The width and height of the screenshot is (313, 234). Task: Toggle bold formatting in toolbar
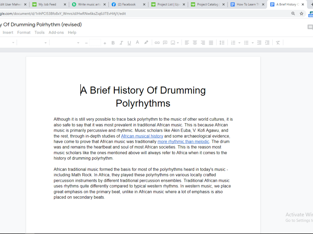pyautogui.click(x=113, y=43)
